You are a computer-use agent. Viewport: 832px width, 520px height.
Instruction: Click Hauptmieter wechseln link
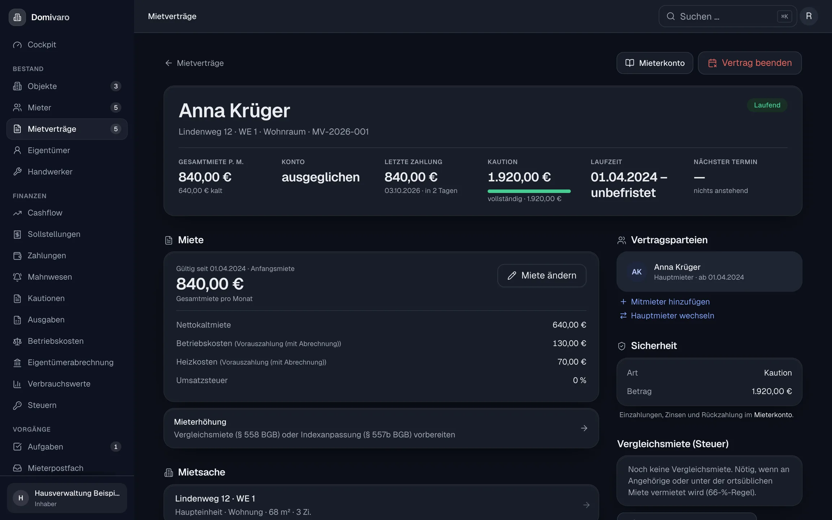[667, 316]
